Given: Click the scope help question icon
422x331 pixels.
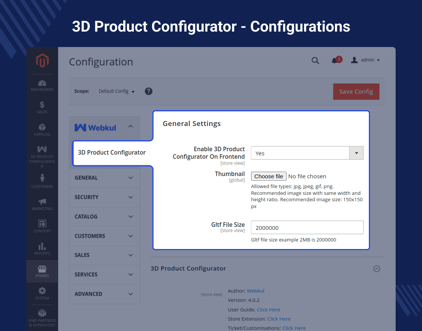Looking at the screenshot, I should tap(148, 91).
